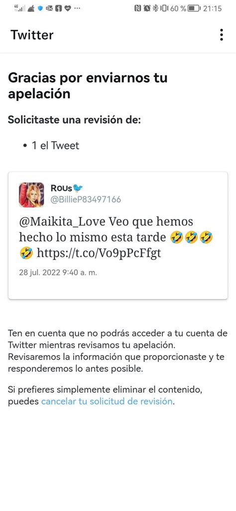Tap the Facebook notification icon in status bar
The width and height of the screenshot is (236, 511).
pyautogui.click(x=58, y=8)
